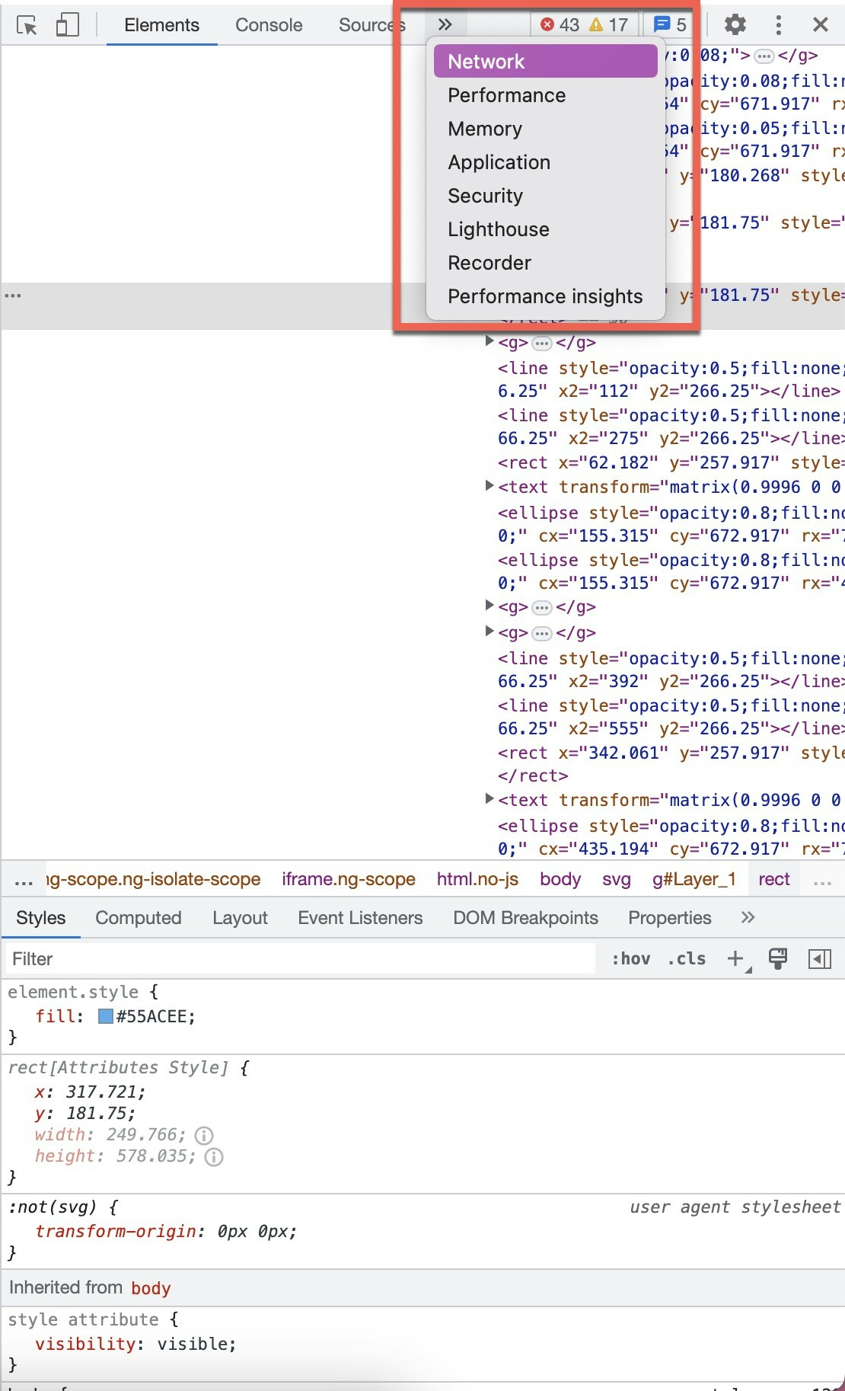
Task: Select body in the breadcrumb trail
Action: (560, 879)
